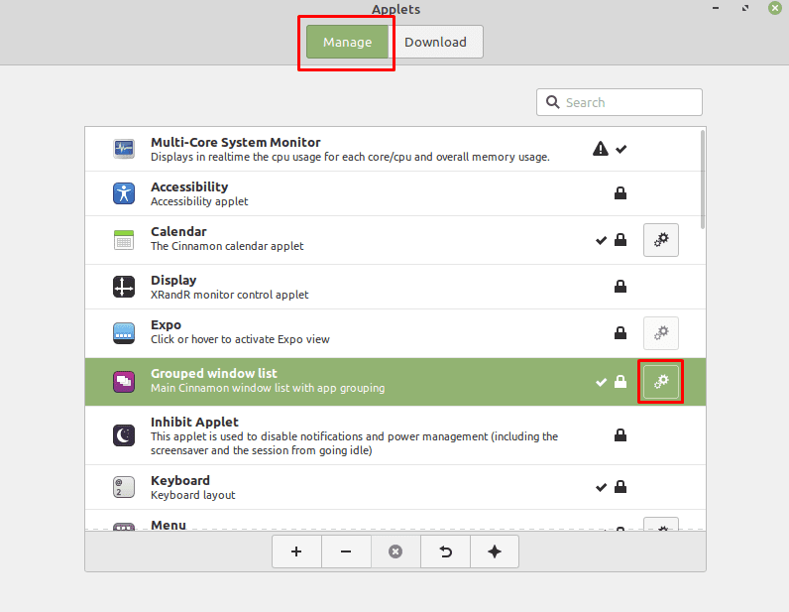
Task: Minimize the Applets window
Action: coord(716,8)
